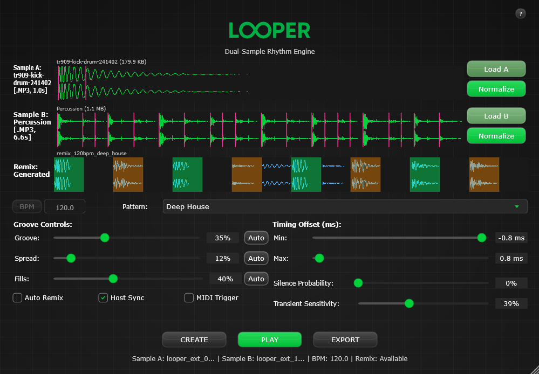This screenshot has height=374, width=539.
Task: Click Auto next to the Groove control
Action: click(x=256, y=237)
